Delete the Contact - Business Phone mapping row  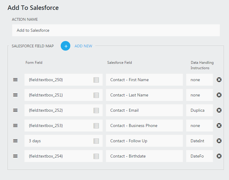219,125
